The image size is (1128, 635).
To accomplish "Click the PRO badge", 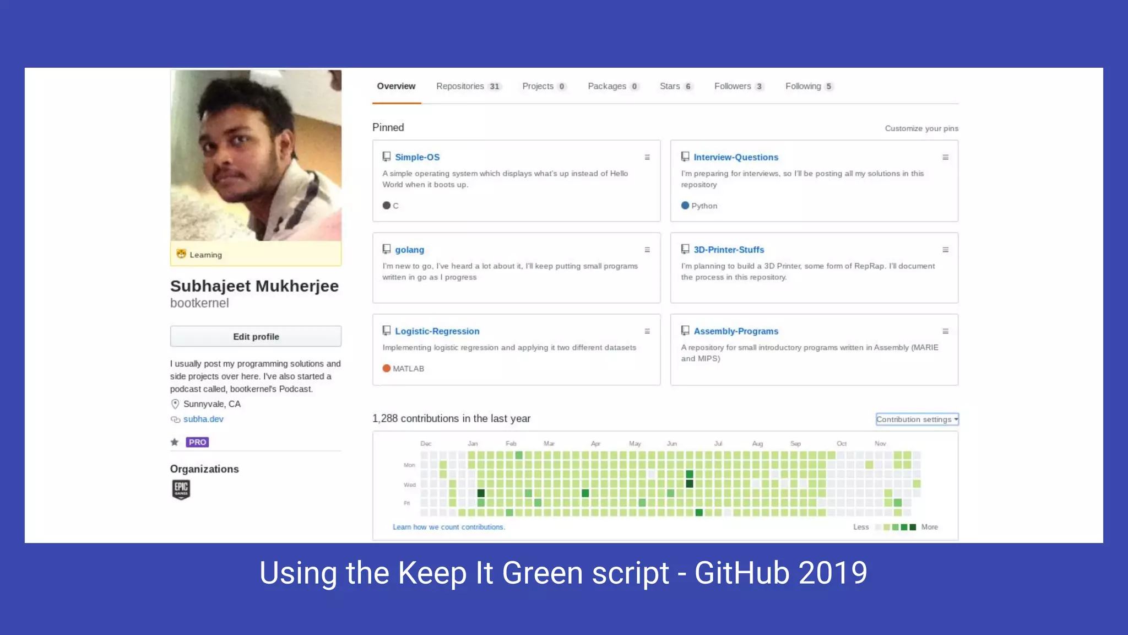I will (197, 442).
